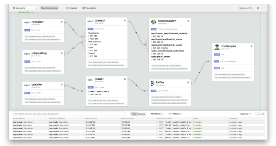Expand the arrow next to info icon
Screen dimensions: 276x146
click(262, 8)
